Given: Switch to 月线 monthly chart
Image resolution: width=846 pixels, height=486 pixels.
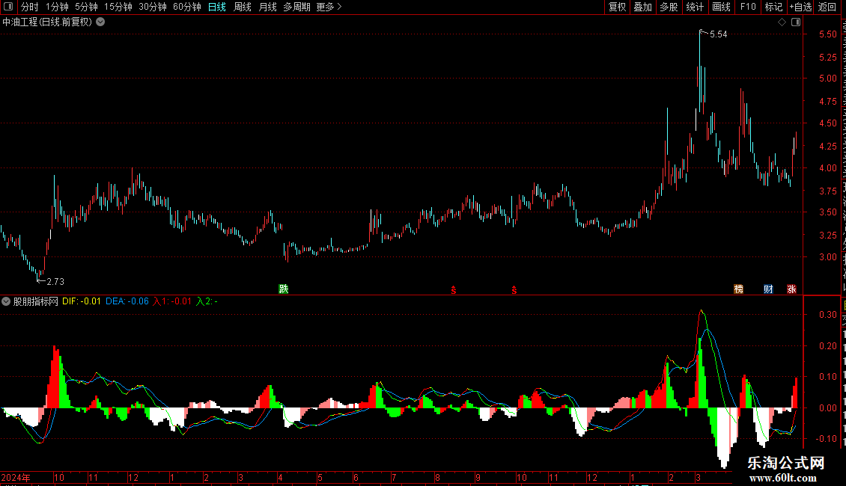Looking at the screenshot, I should click(x=267, y=7).
